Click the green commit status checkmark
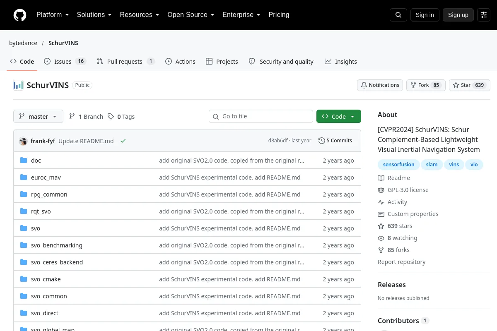 (123, 141)
